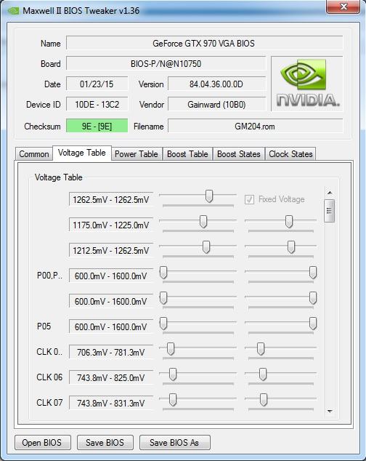The width and height of the screenshot is (366, 461).
Task: Click the Version field 84.04.36.00.0D
Action: tap(216, 84)
